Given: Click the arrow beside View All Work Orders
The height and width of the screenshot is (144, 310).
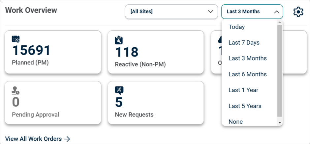Looking at the screenshot, I should point(67,139).
